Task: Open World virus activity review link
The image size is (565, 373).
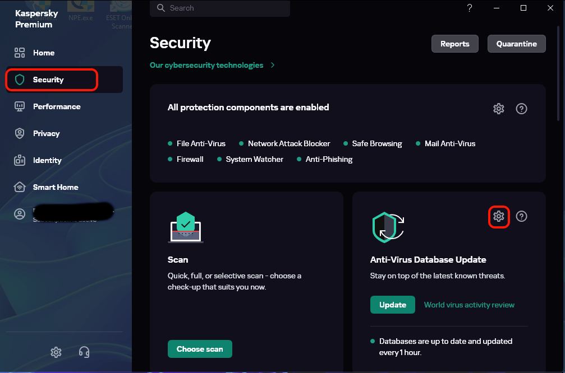Action: coord(469,305)
